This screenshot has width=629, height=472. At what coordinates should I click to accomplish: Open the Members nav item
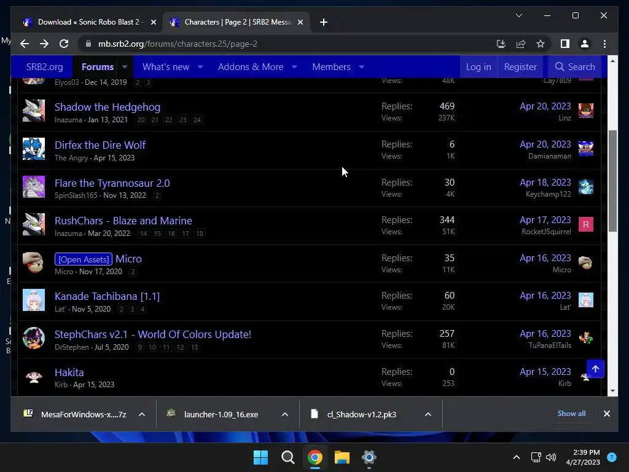click(x=331, y=66)
